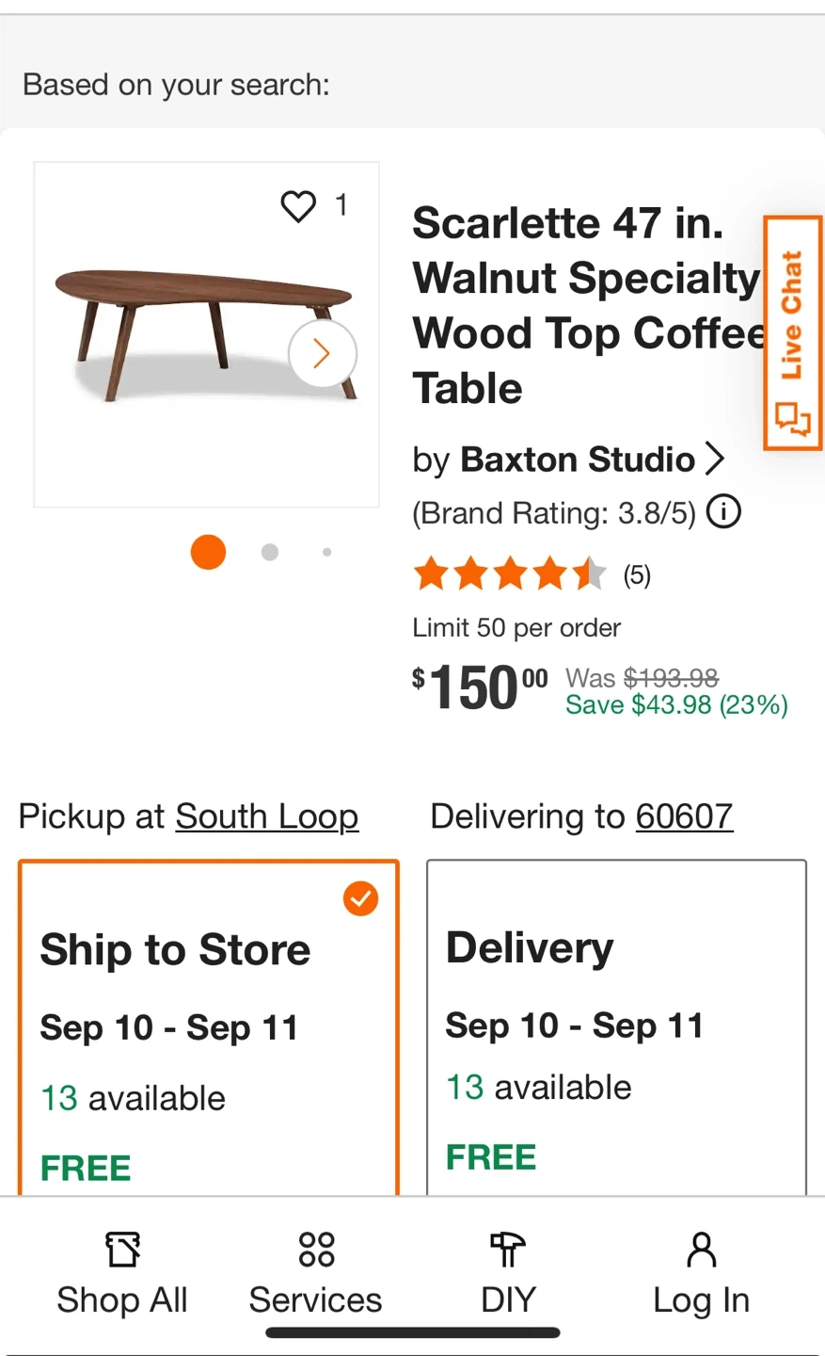The height and width of the screenshot is (1356, 825).
Task: Open the Log In profile icon
Action: (x=702, y=1251)
